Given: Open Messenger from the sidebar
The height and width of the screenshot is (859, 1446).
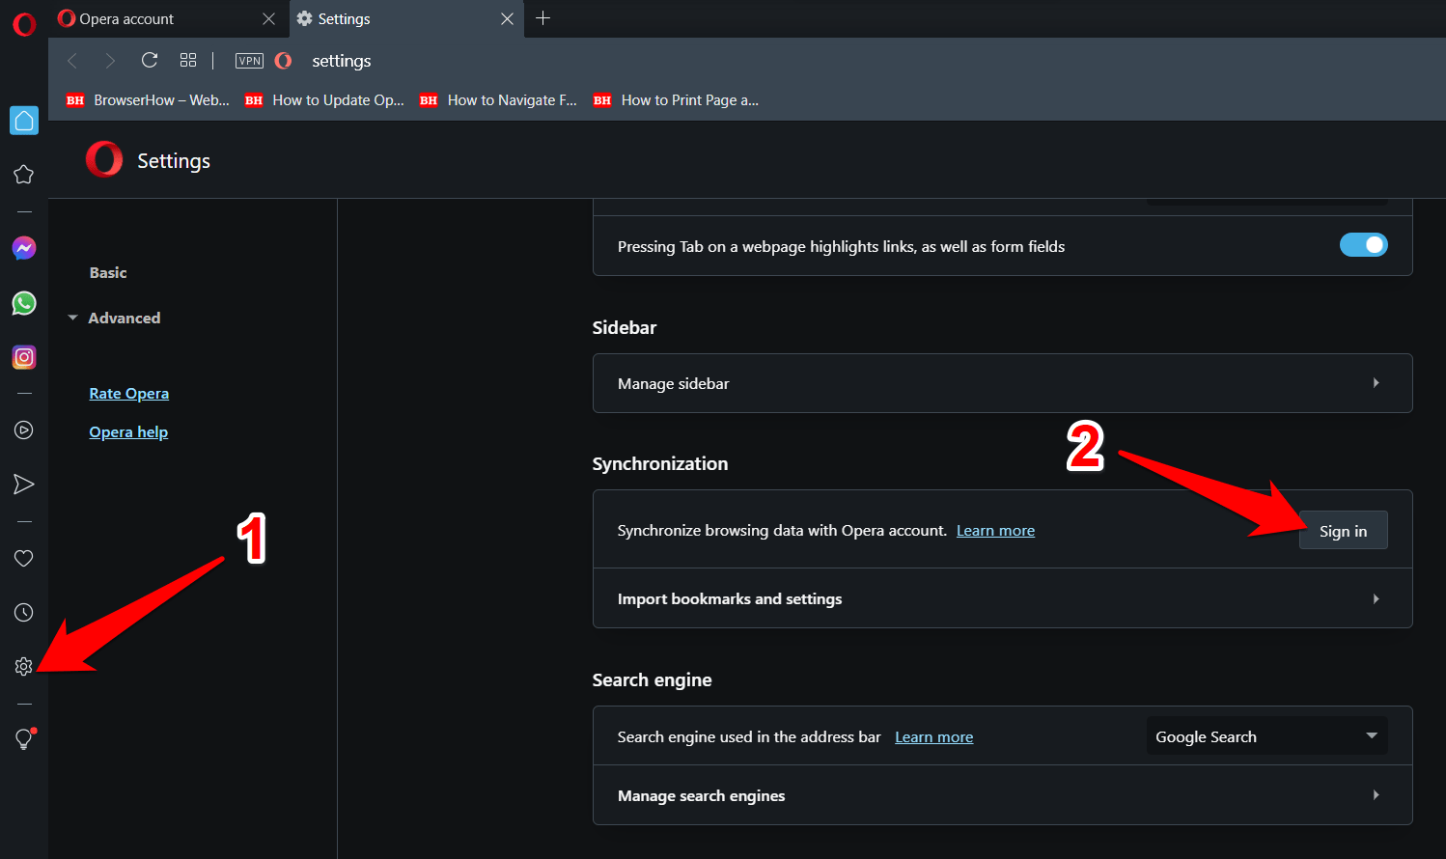Looking at the screenshot, I should point(24,249).
